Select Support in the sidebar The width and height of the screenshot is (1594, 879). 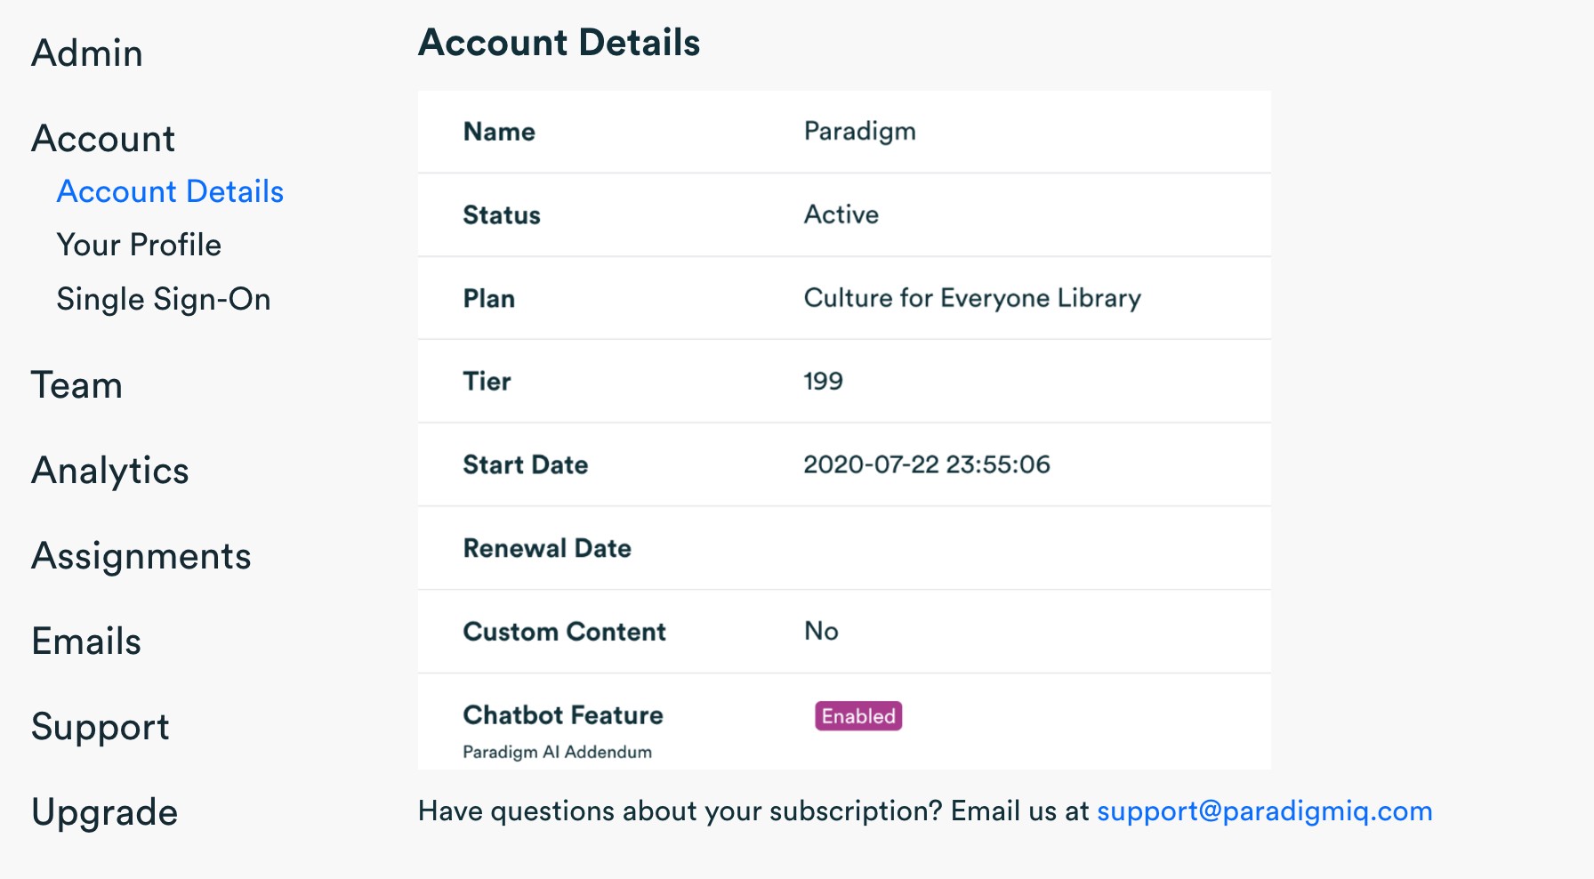(x=101, y=727)
